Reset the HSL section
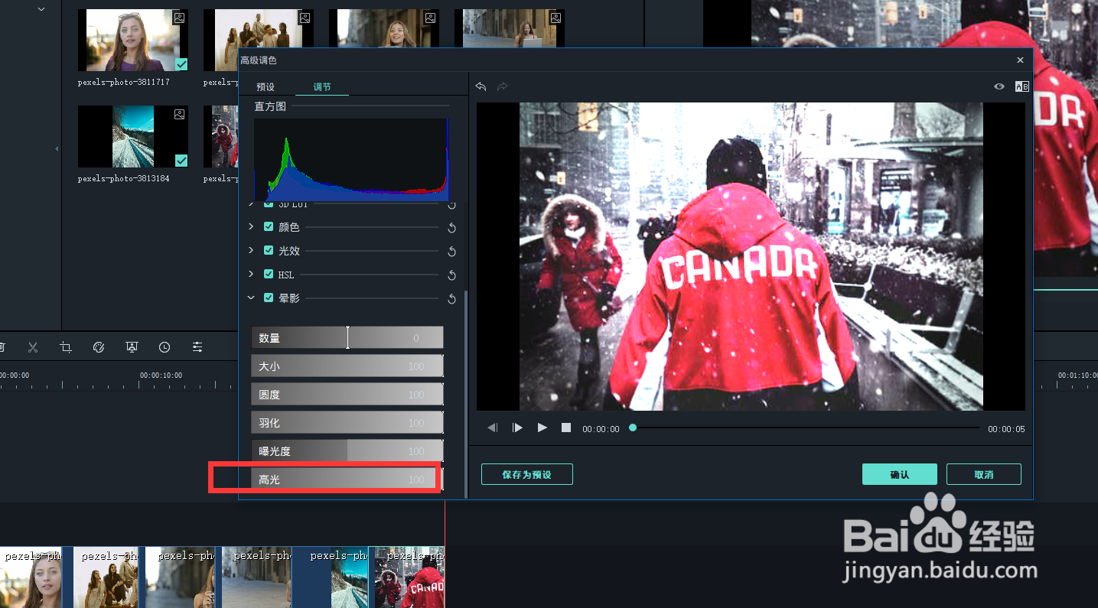 [x=451, y=275]
